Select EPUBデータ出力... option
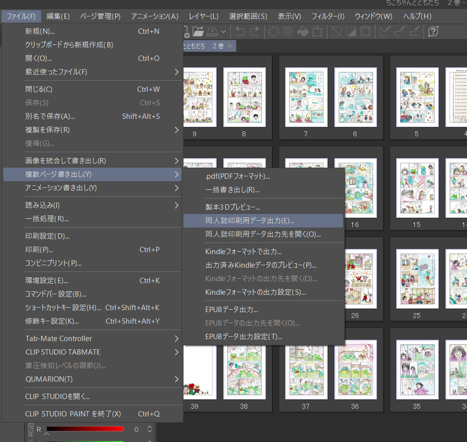 pos(263,310)
